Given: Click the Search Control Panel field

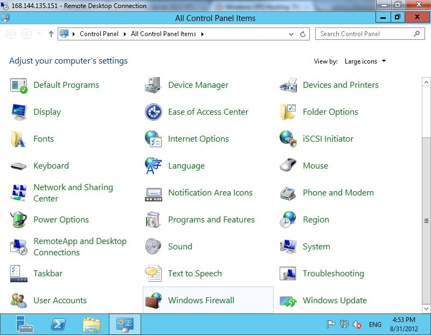Looking at the screenshot, I should pyautogui.click(x=370, y=34).
